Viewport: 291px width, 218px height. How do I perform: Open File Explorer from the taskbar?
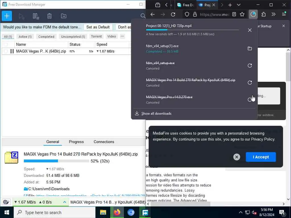[x=103, y=212]
